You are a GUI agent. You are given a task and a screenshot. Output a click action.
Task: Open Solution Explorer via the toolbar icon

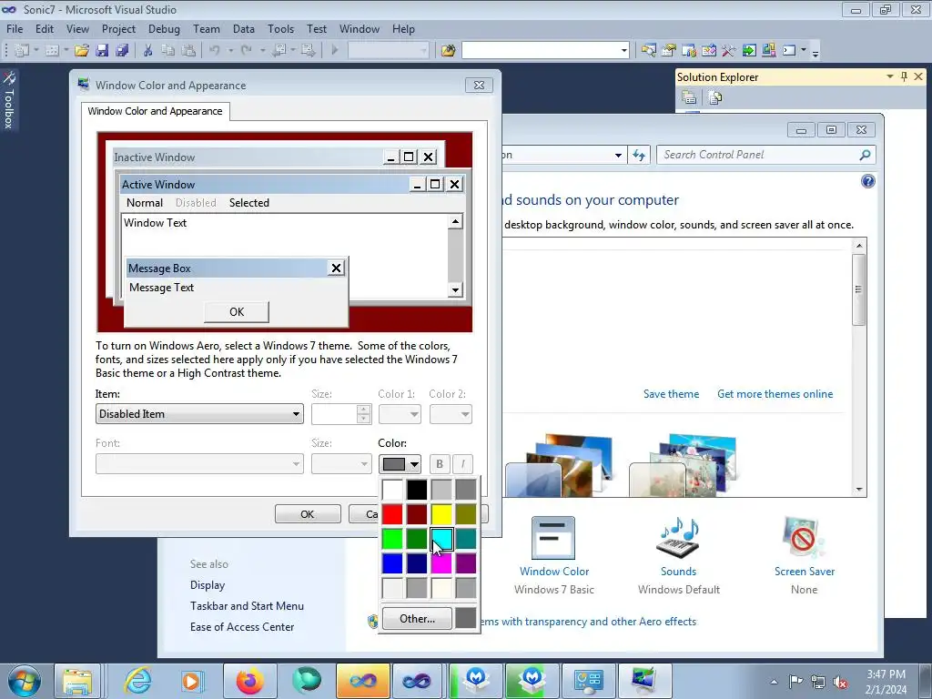648,51
